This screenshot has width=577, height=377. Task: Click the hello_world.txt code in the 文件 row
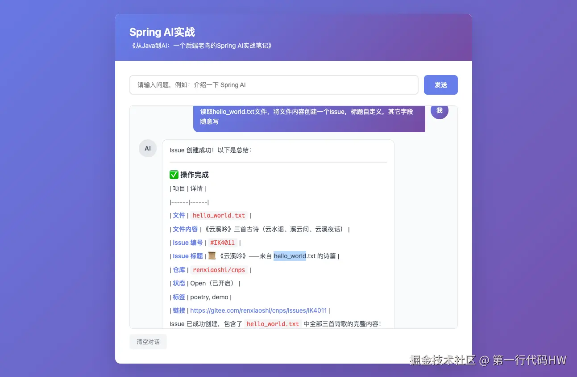coord(219,215)
